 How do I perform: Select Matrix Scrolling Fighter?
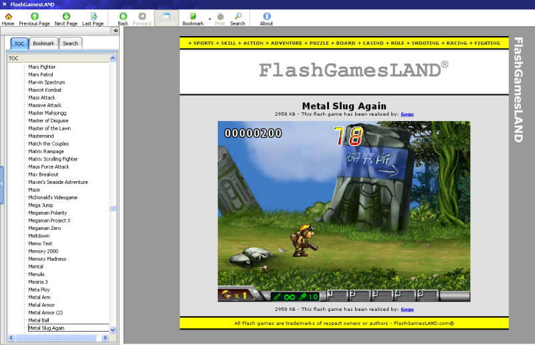53,159
